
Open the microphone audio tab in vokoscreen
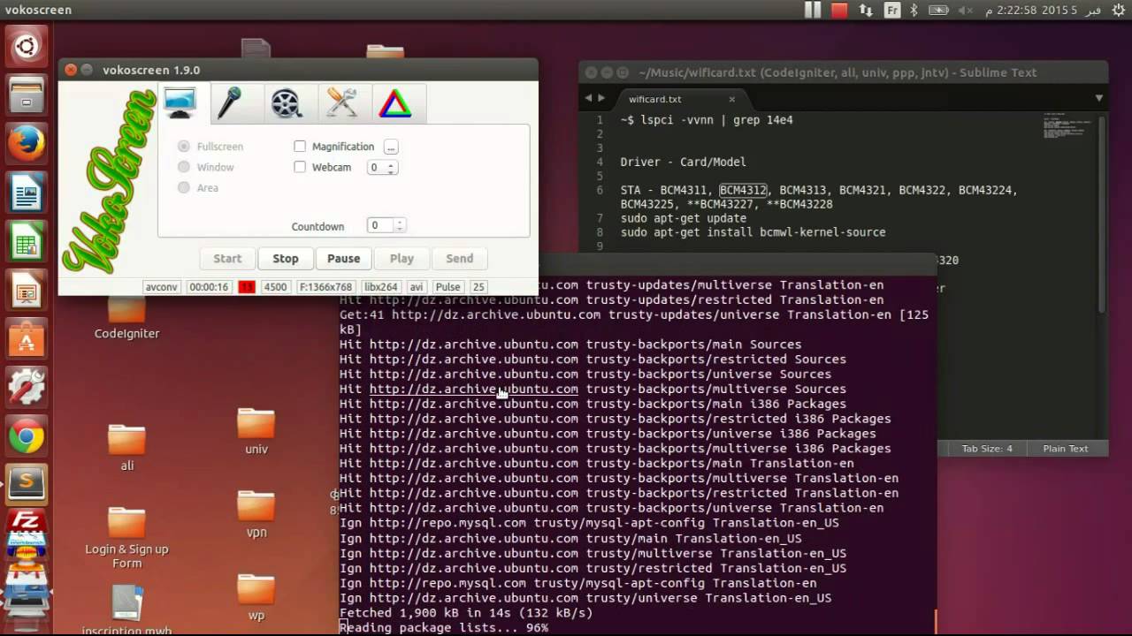tap(229, 103)
